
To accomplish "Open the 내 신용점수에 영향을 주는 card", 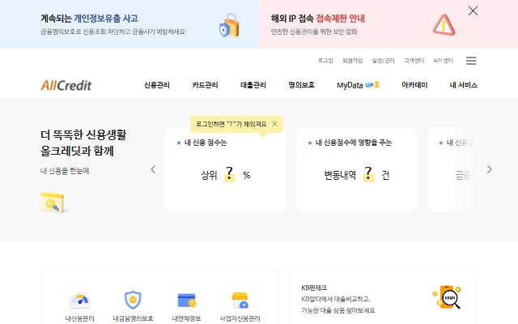I will pyautogui.click(x=357, y=169).
